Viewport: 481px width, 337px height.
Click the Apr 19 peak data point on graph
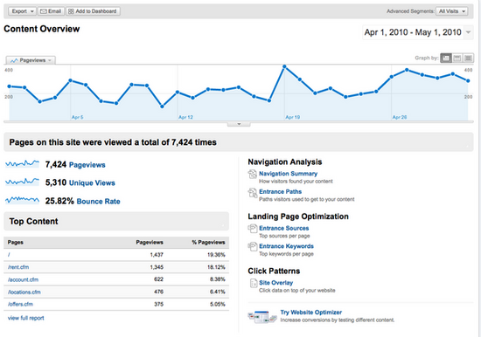pos(284,66)
